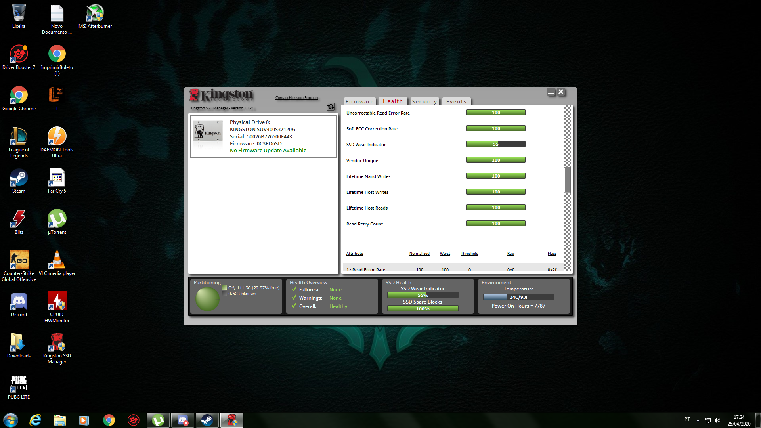Open the Security tab

(424, 101)
